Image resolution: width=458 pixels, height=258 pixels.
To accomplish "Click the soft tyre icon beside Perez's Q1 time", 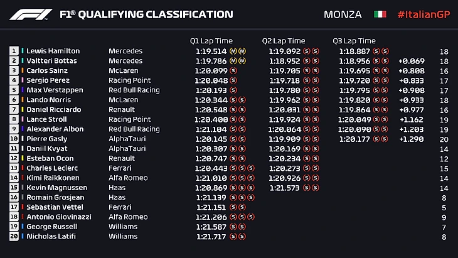I will 233,81.
